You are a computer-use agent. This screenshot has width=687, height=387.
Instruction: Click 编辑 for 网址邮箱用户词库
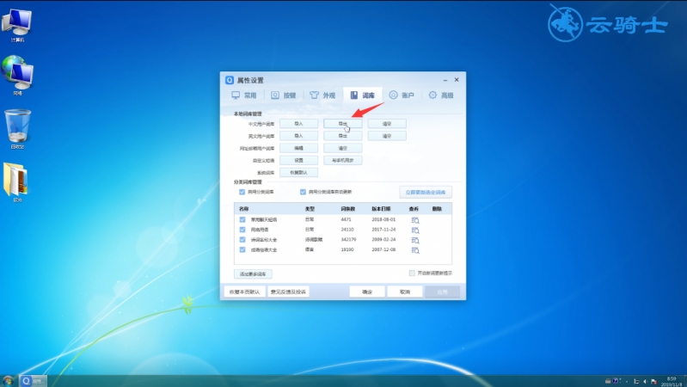tap(299, 148)
